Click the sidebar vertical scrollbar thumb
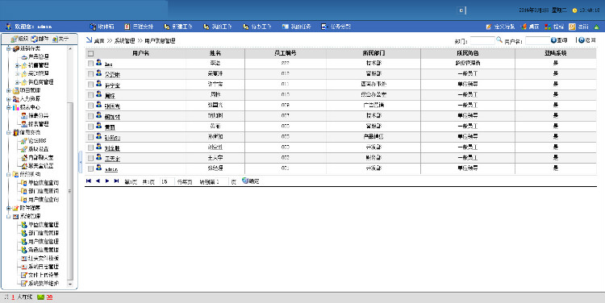This screenshot has width=605, height=303. [x=70, y=191]
